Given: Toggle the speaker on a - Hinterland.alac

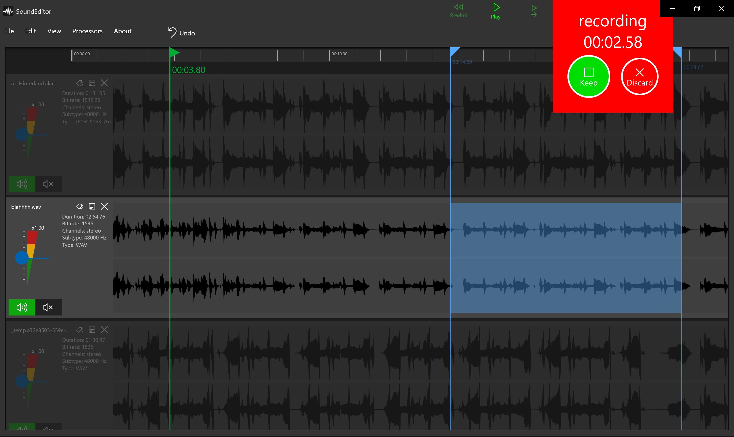Looking at the screenshot, I should 22,184.
